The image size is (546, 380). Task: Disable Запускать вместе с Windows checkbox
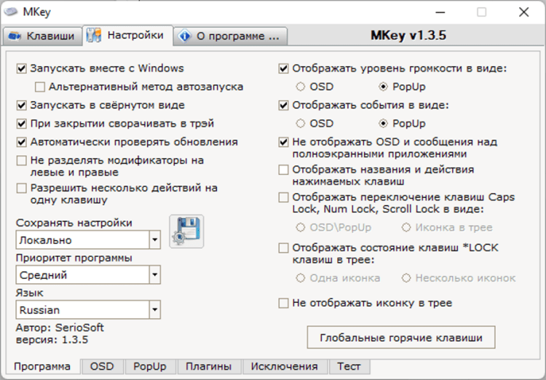21,68
